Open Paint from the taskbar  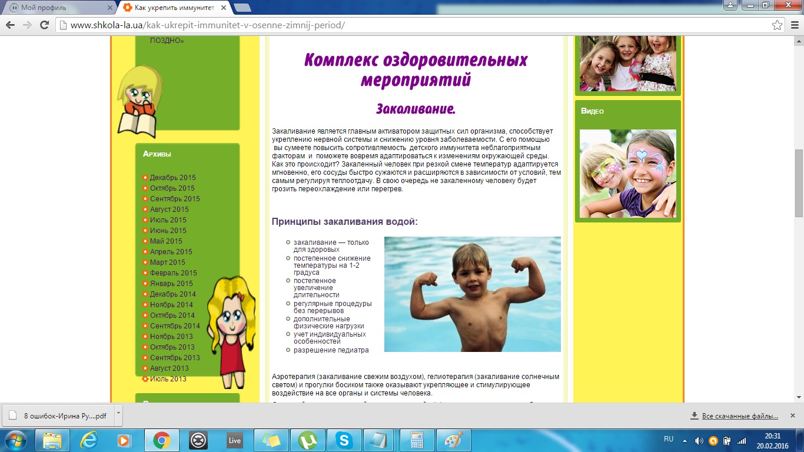click(453, 440)
